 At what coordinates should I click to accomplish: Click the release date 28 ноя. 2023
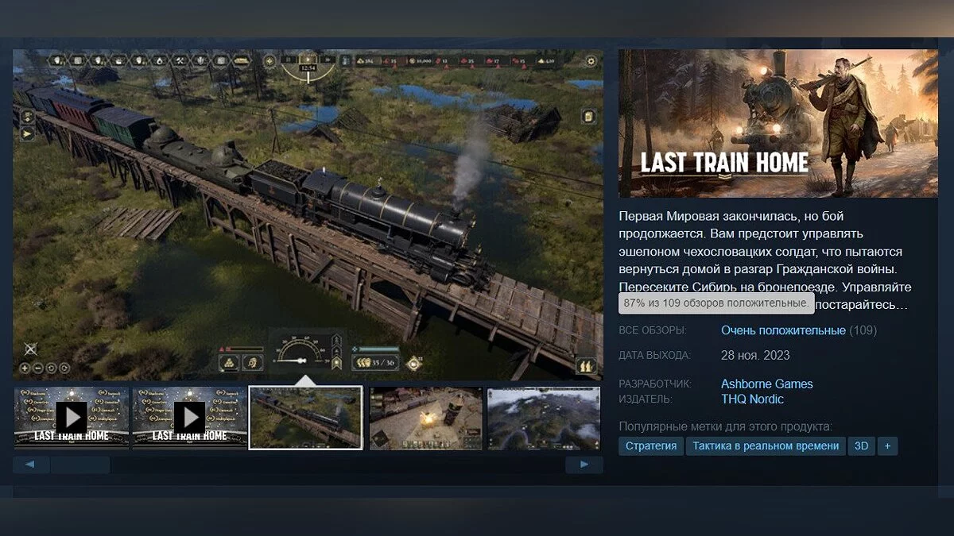[755, 356]
